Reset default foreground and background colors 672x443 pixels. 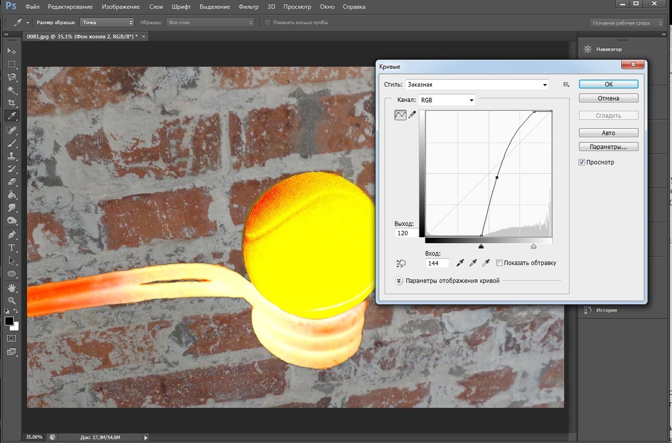(x=7, y=311)
